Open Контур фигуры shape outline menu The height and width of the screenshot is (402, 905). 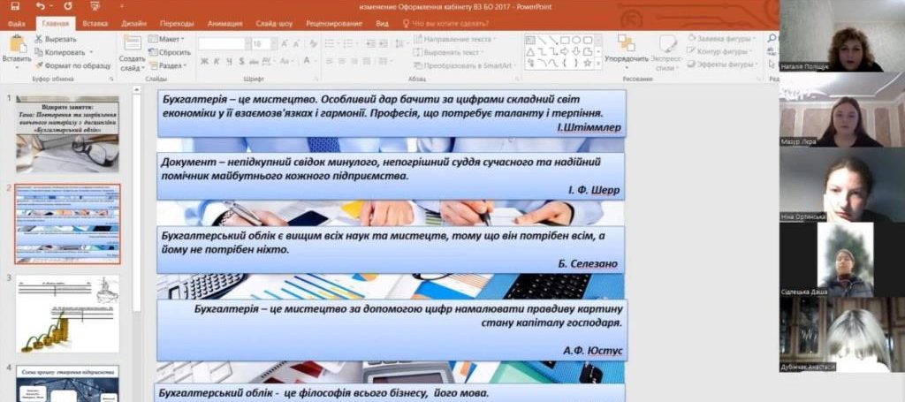[719, 51]
